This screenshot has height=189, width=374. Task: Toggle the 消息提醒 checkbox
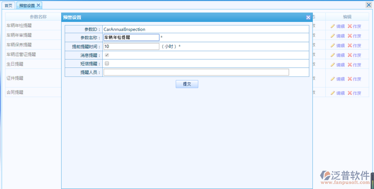coord(107,55)
